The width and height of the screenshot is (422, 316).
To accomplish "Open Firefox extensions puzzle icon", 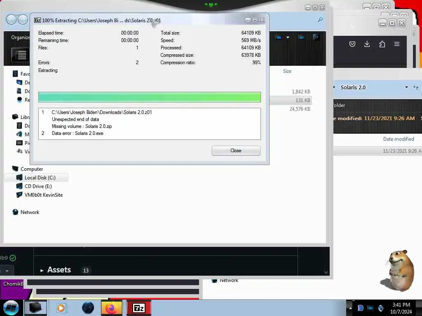I will 382,44.
